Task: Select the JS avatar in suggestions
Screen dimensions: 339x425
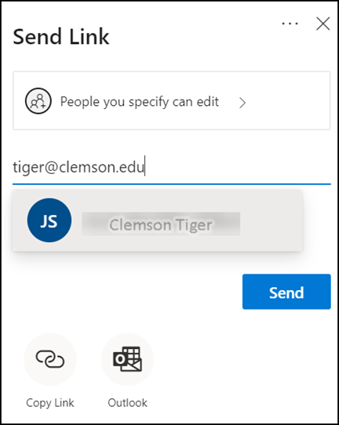Action: (49, 220)
